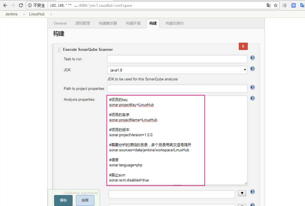This screenshot has height=206, width=305.
Task: Select the 构建 tab
Action: coord(153,23)
